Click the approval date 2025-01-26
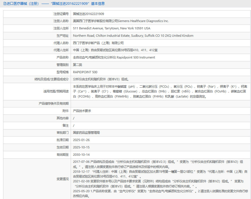The image size is (251, 199). tap(81, 140)
